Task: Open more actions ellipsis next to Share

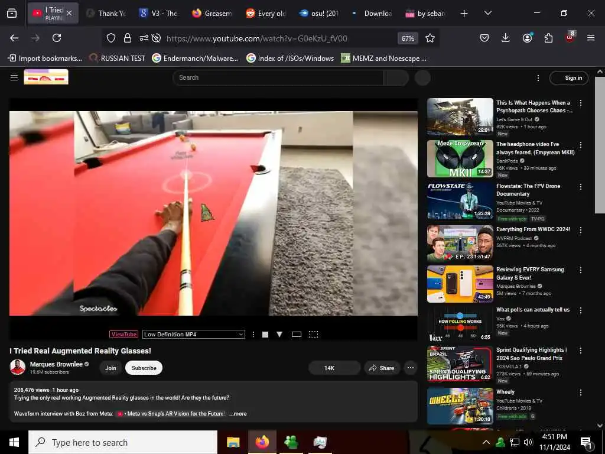Action: (411, 368)
